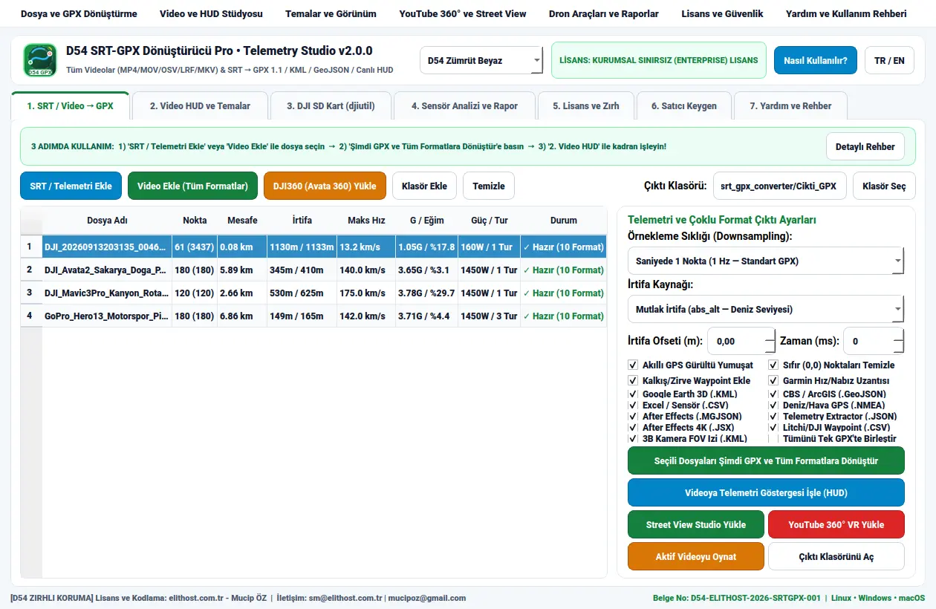Open the 6. Satıcı Keygen tab

pos(684,105)
